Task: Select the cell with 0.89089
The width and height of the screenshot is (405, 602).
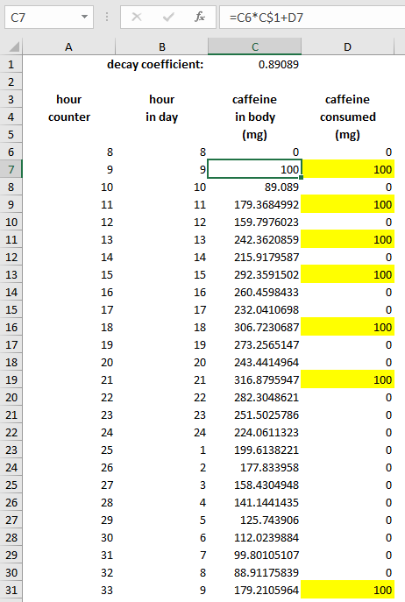Action: pos(255,65)
